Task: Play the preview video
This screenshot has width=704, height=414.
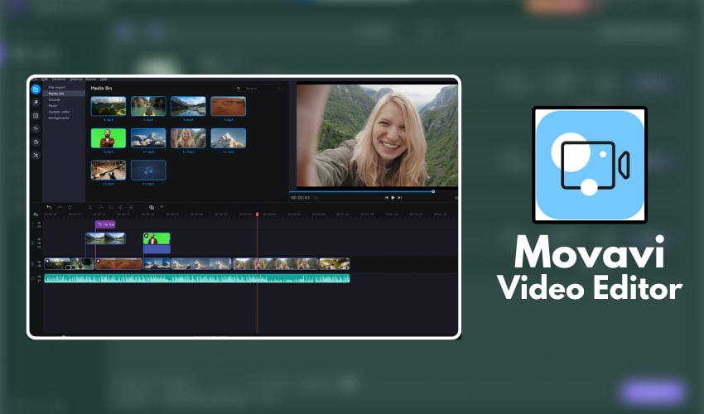Action: (393, 198)
